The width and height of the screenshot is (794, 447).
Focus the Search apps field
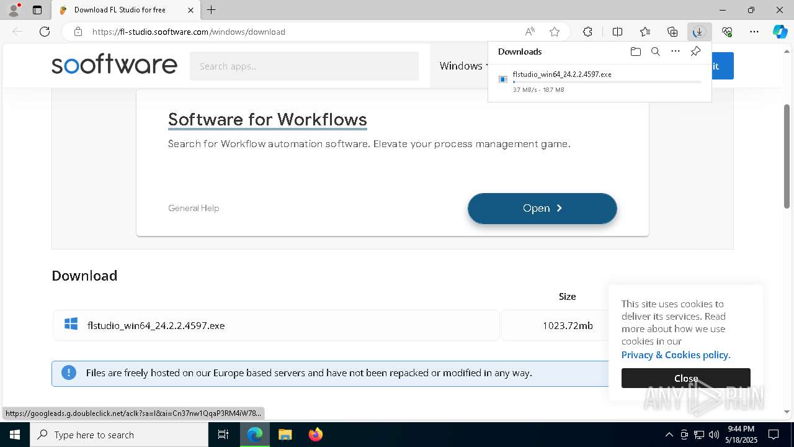pyautogui.click(x=304, y=66)
